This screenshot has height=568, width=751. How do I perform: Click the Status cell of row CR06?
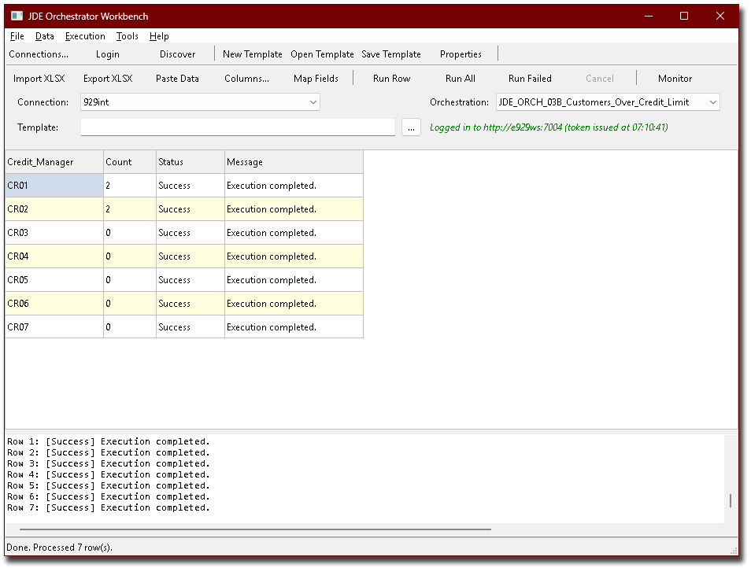click(191, 304)
